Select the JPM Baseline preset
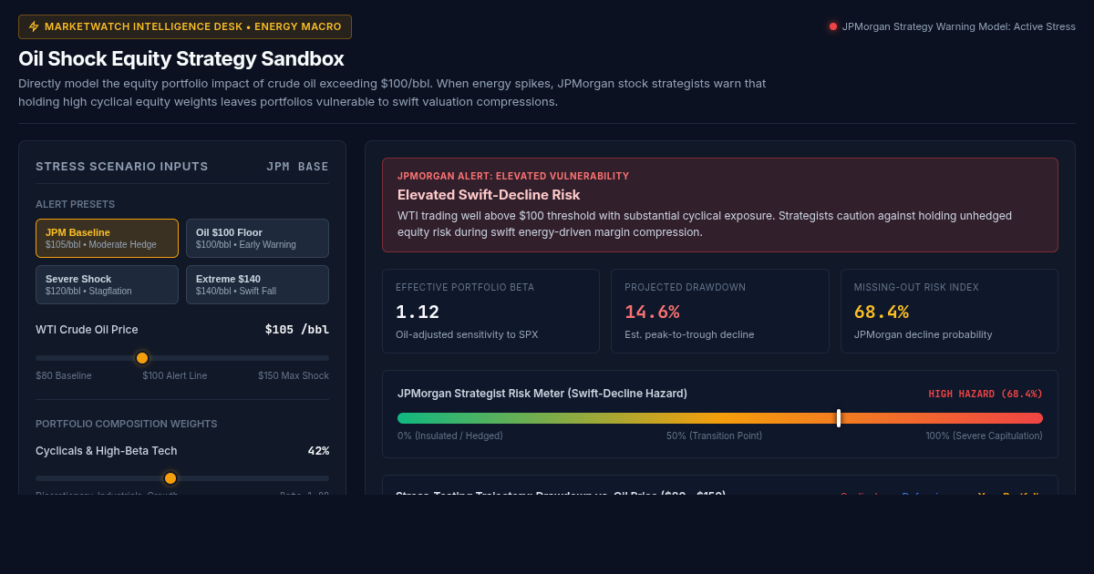Screen dimensions: 1094x574 click(107, 238)
